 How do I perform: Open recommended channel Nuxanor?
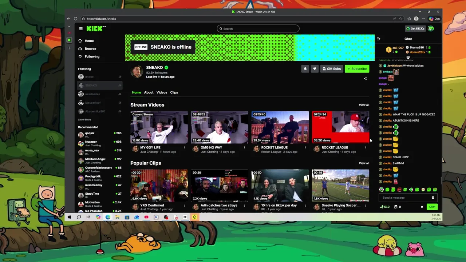tap(100, 143)
